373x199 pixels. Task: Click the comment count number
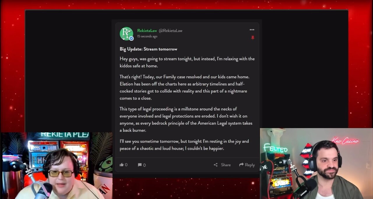tap(145, 165)
